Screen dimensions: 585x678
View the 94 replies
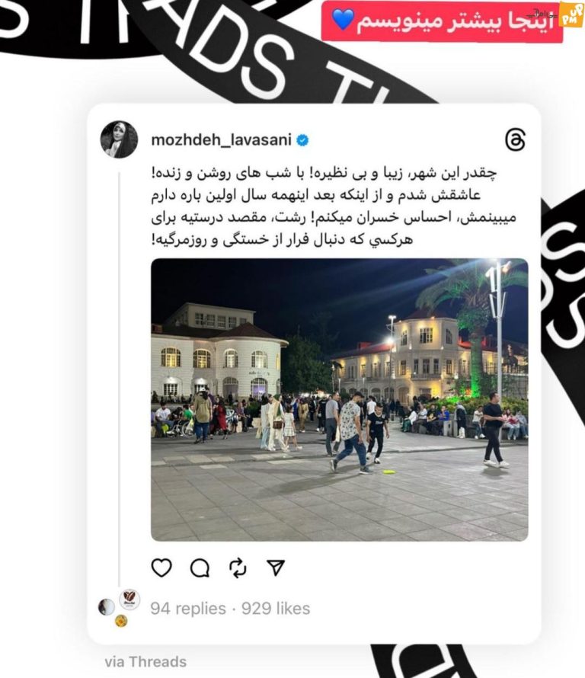point(188,609)
